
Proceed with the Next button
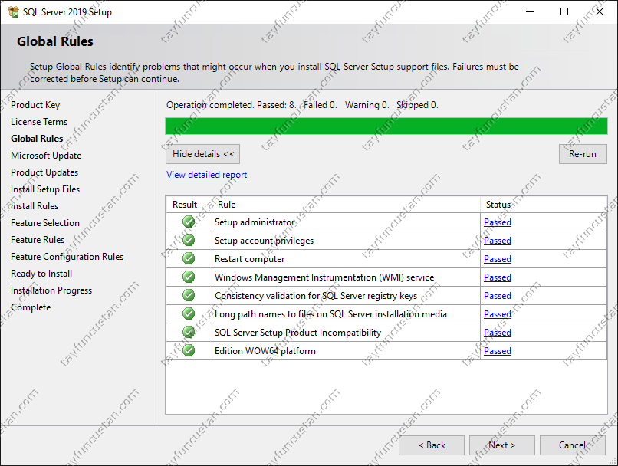(501, 445)
